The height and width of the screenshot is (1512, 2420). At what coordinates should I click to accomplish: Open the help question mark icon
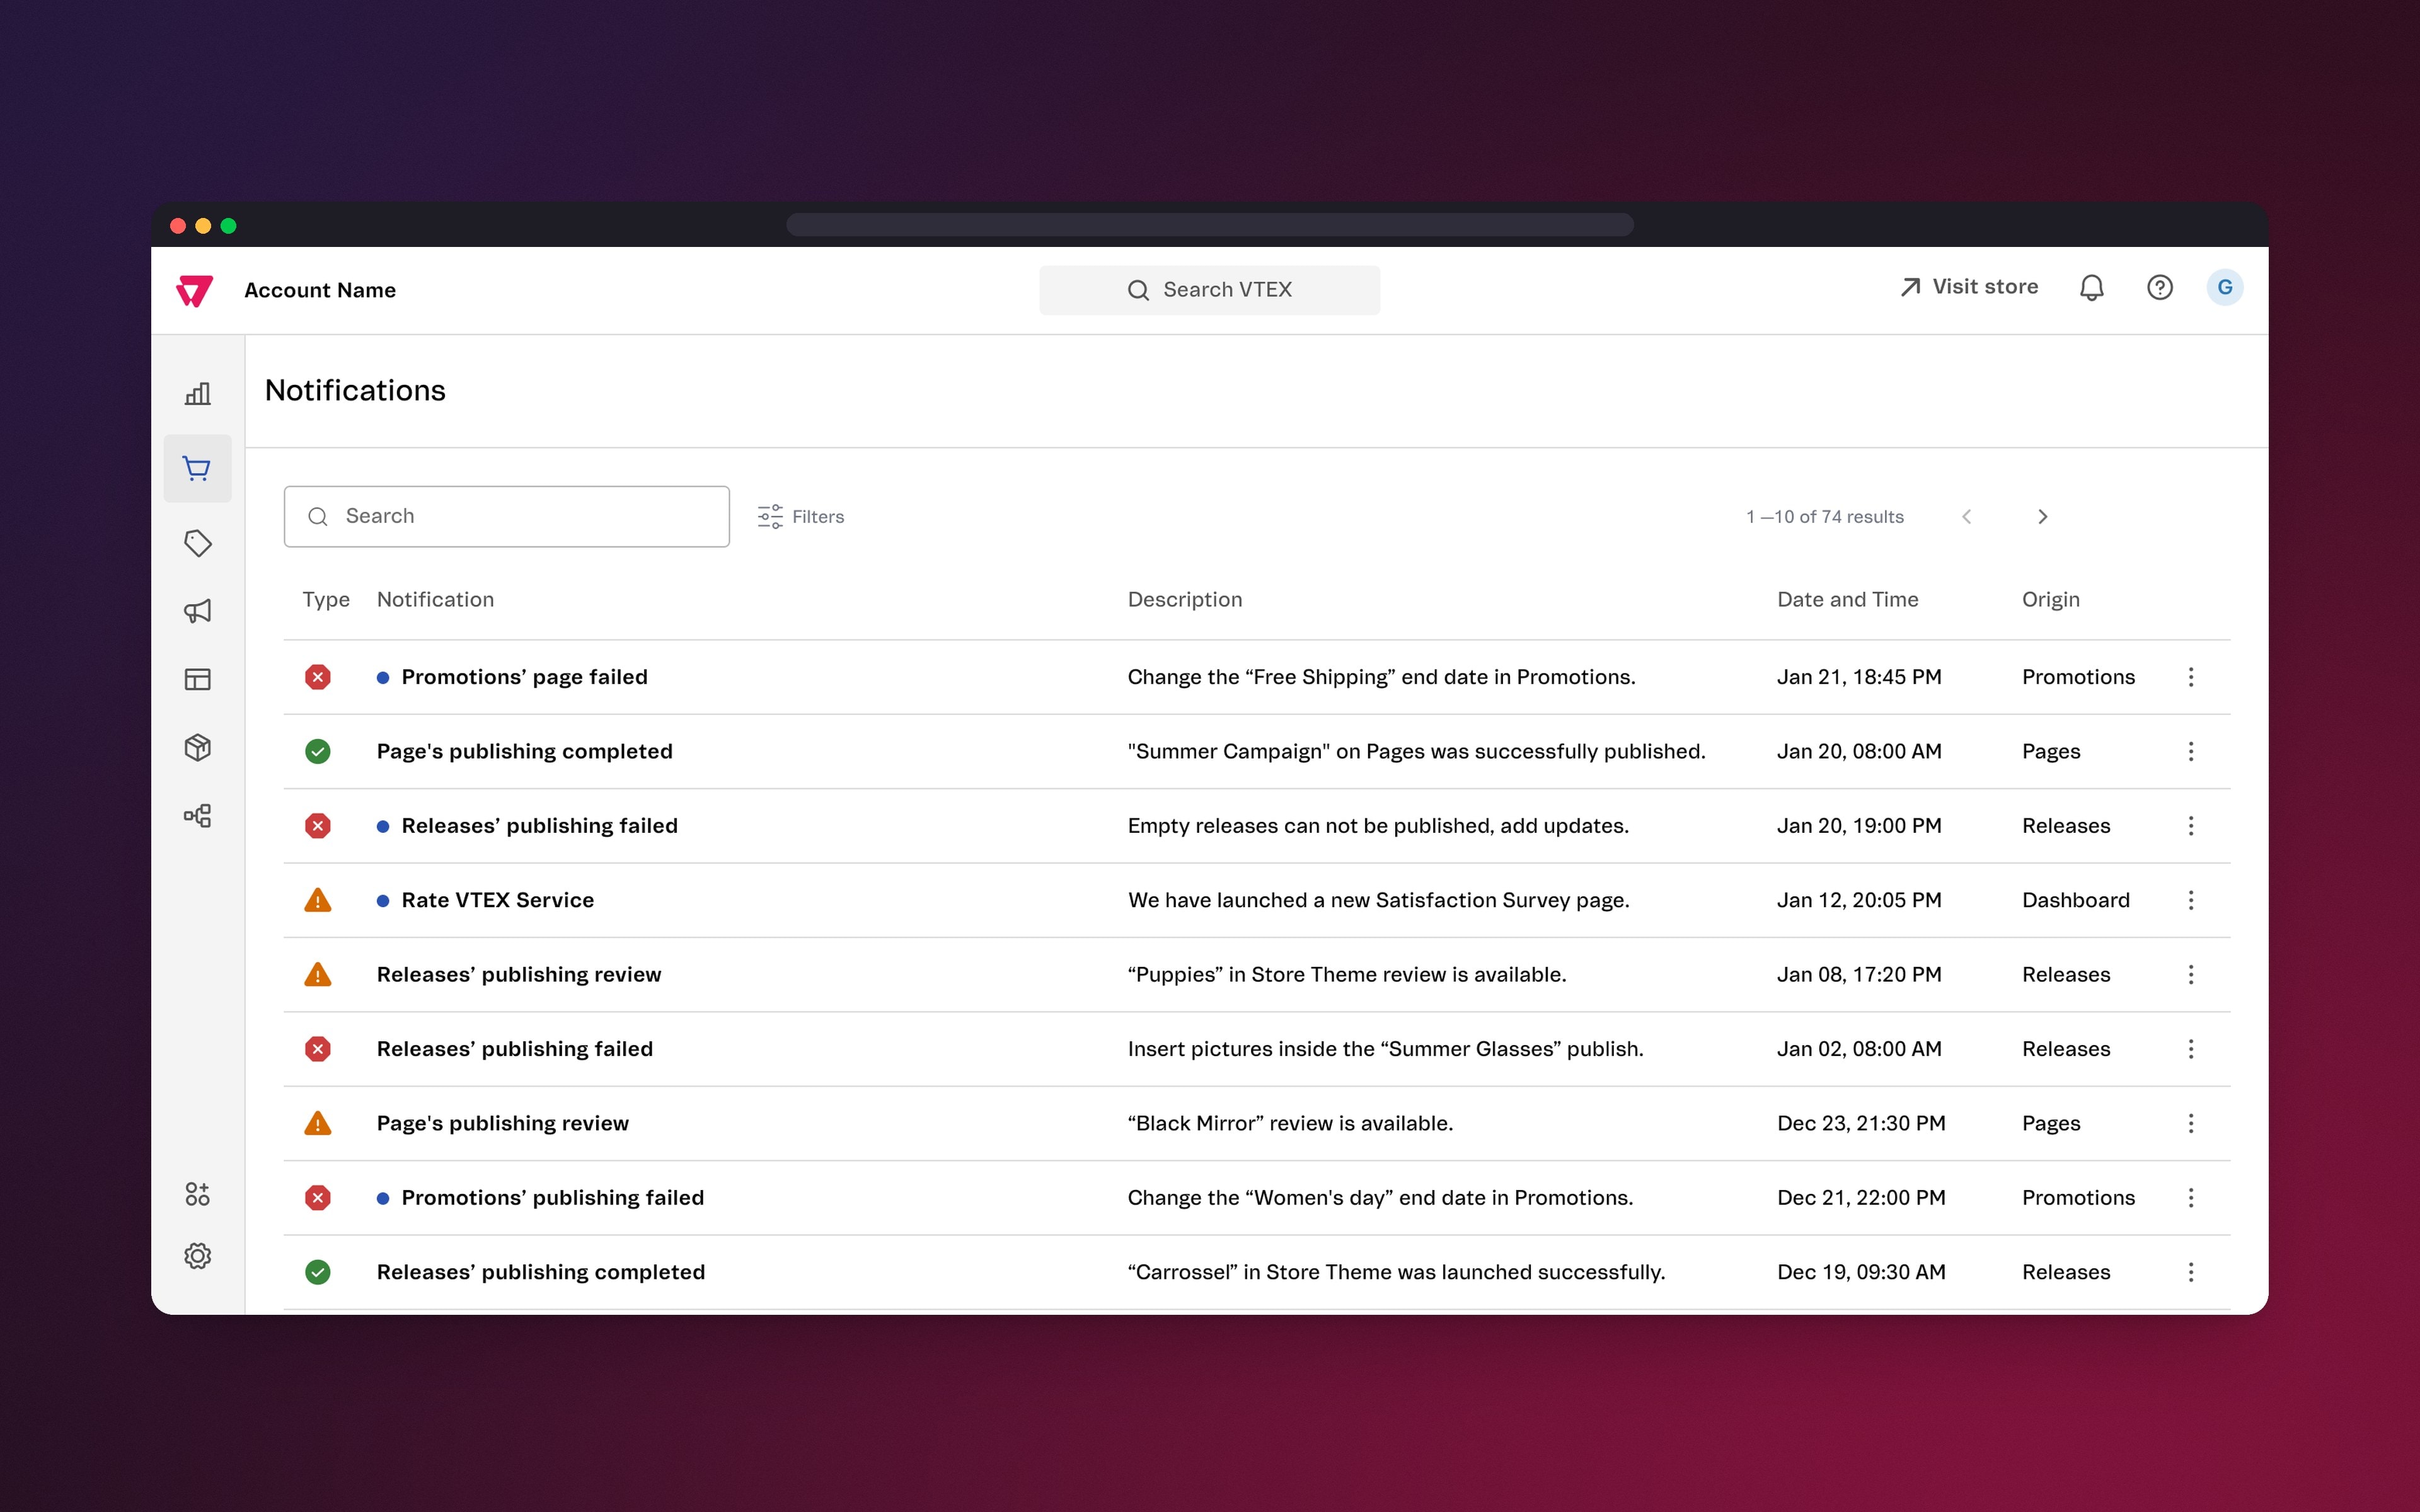[2160, 288]
